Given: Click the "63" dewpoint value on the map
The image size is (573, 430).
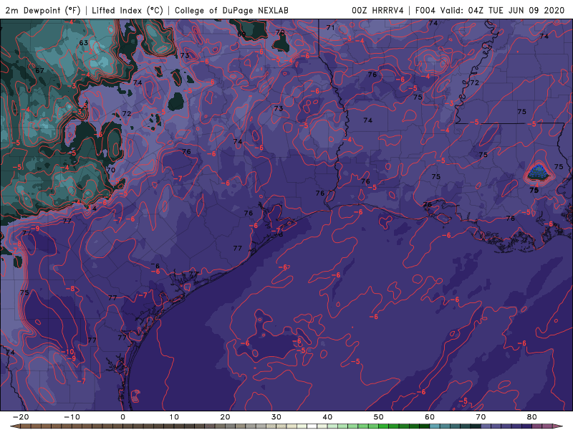Looking at the screenshot, I should point(84,43).
